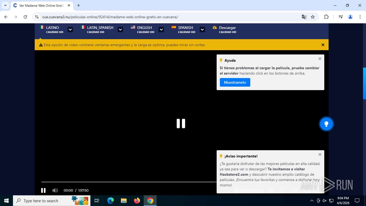Click the taskbar search box
Image resolution: width=366 pixels, height=206 pixels.
click(x=52, y=201)
